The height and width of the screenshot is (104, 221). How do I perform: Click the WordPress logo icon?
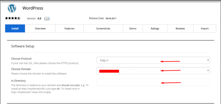pyautogui.click(x=12, y=8)
